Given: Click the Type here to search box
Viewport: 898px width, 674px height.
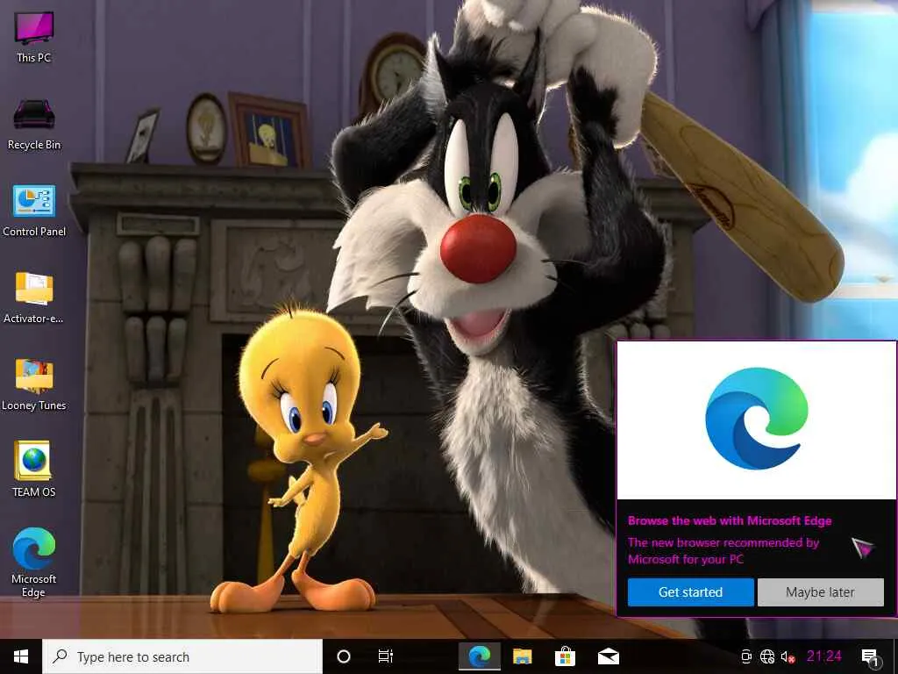Looking at the screenshot, I should coord(182,656).
